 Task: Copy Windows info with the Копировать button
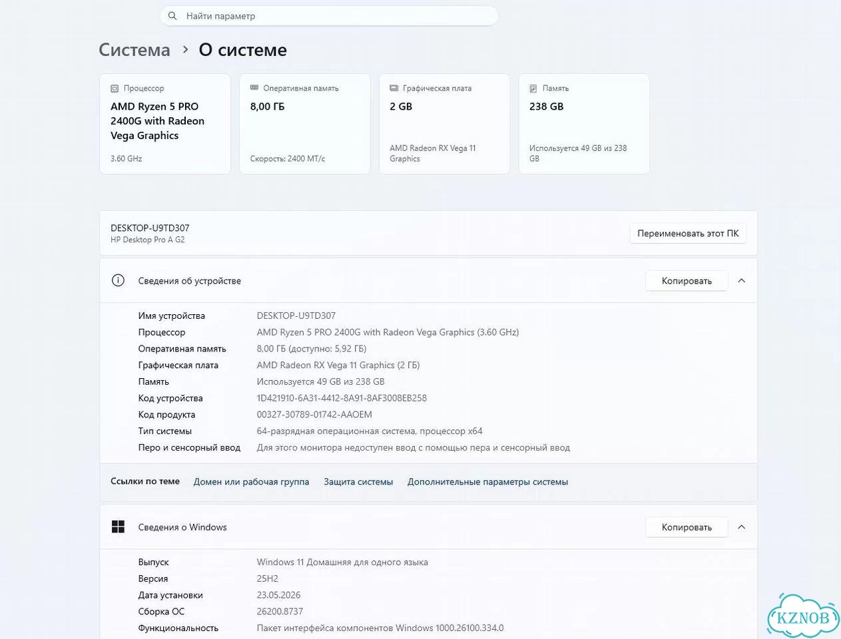coord(687,527)
